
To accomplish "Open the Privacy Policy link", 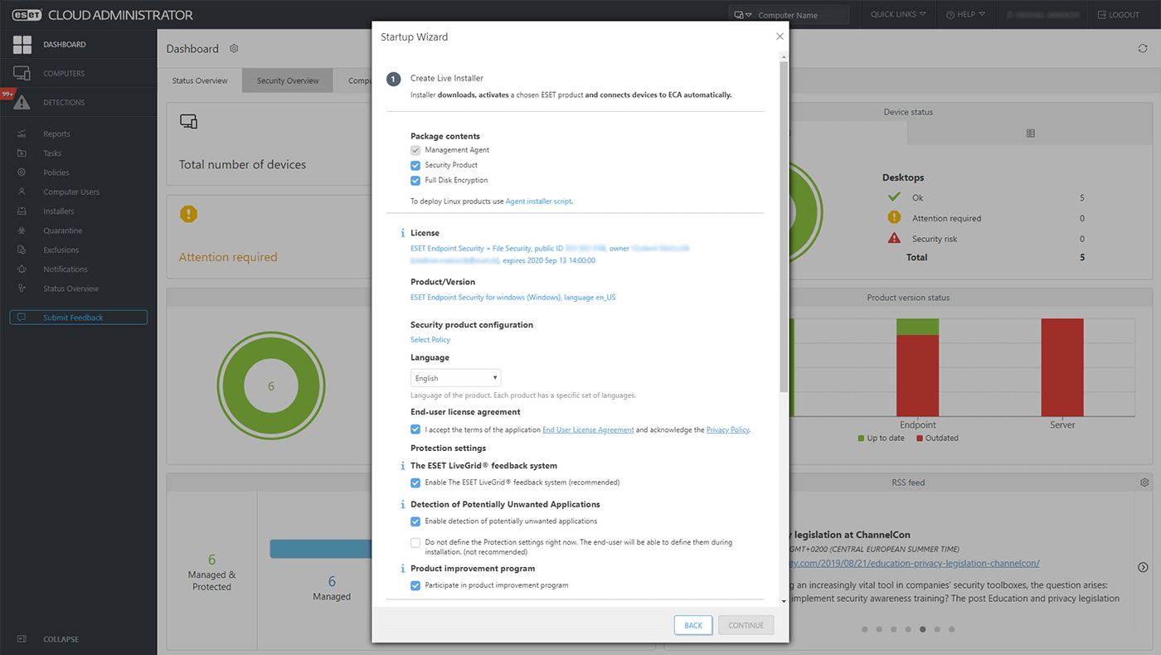I will point(727,430).
